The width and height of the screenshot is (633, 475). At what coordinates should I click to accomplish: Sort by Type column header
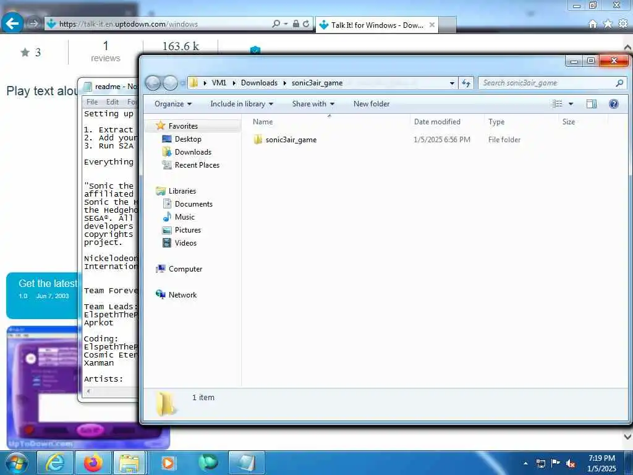(x=496, y=122)
